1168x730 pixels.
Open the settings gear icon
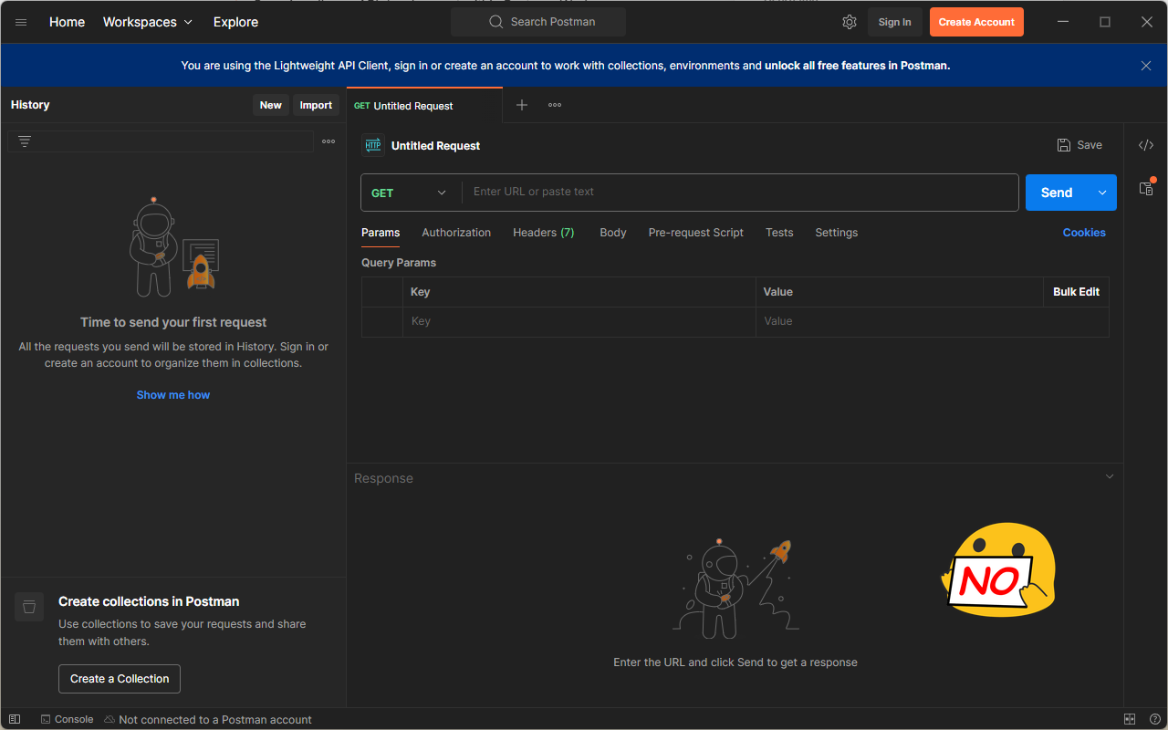click(850, 22)
